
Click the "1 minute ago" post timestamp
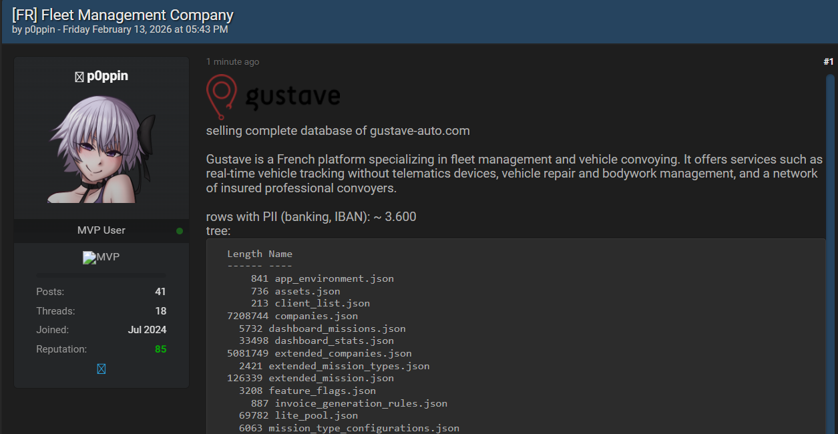pyautogui.click(x=232, y=61)
